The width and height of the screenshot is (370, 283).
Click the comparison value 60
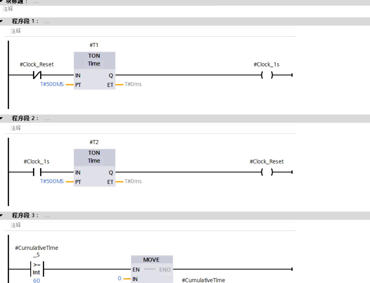[37, 280]
